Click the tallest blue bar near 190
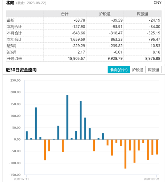The image size is (166, 182). (67, 117)
